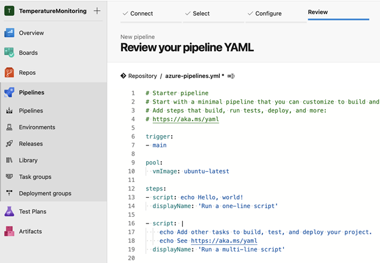Go to Overview in the sidebar
This screenshot has height=263, width=380.
[32, 33]
